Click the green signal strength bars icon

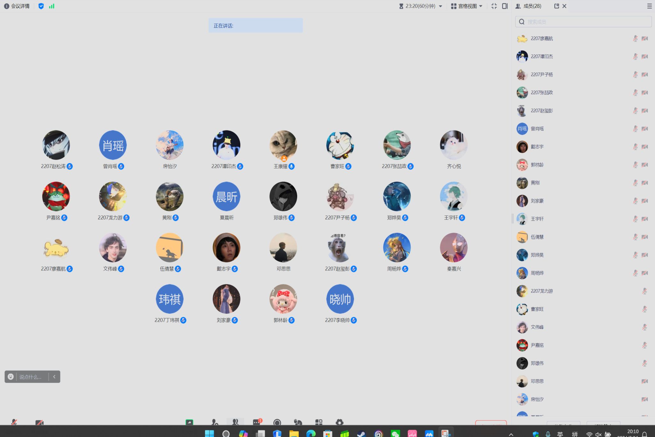pyautogui.click(x=51, y=6)
